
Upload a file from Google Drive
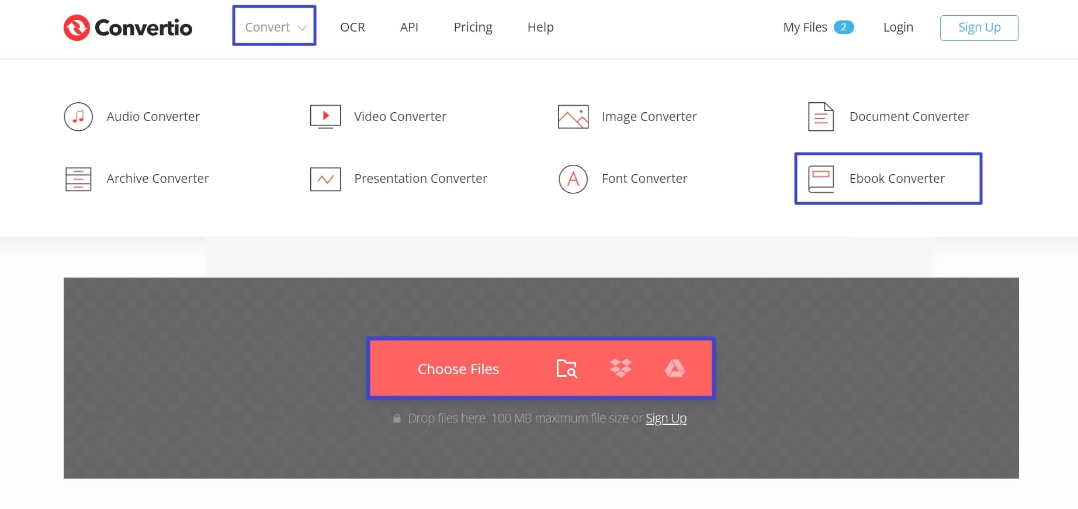click(x=675, y=368)
